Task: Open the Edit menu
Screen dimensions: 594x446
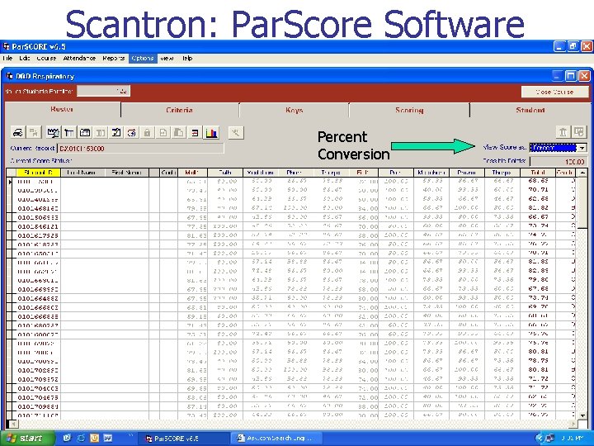Action: pyautogui.click(x=25, y=59)
